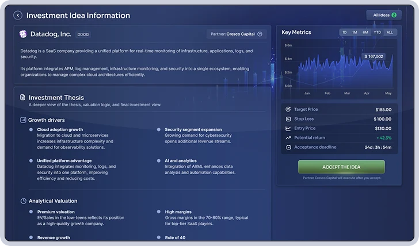Click the Analytical Valuation pie icon
Viewport: 419px width, 246px height.
pos(23,201)
